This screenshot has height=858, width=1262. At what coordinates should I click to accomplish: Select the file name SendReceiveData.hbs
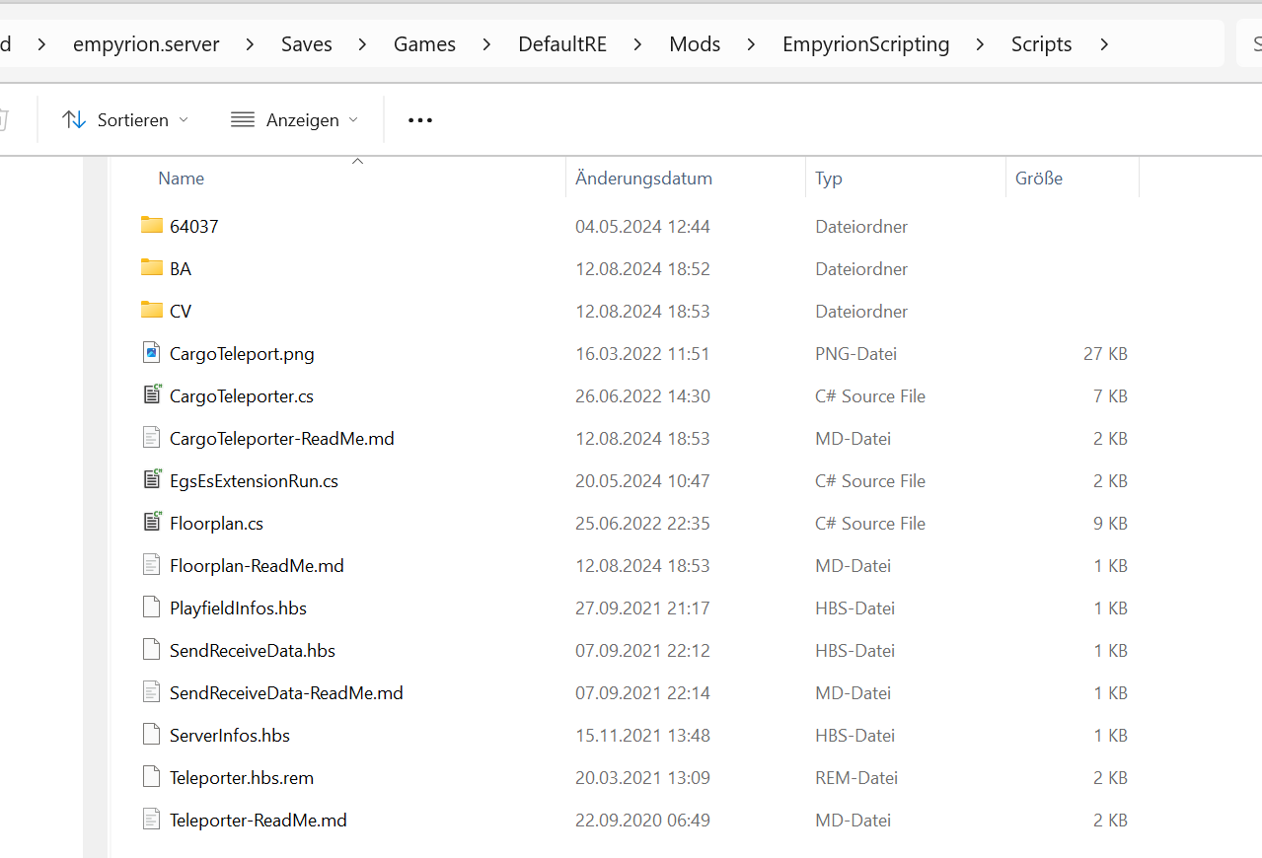[x=253, y=650]
